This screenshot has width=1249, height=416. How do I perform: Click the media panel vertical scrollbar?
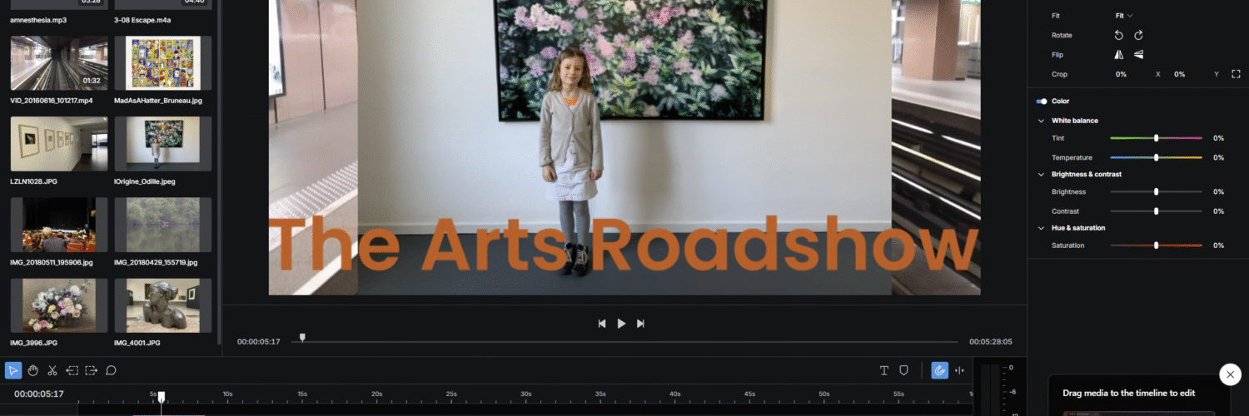point(219,171)
